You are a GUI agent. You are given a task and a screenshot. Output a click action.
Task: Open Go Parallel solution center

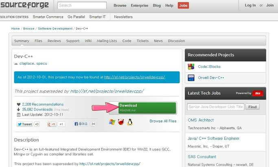coord(76,17)
